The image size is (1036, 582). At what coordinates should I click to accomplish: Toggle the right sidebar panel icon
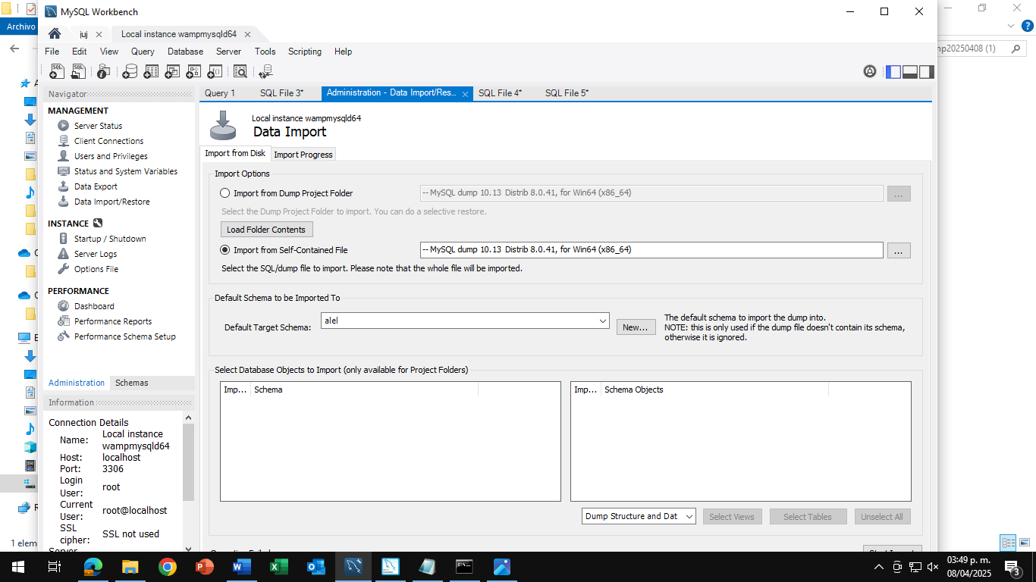[x=927, y=71]
